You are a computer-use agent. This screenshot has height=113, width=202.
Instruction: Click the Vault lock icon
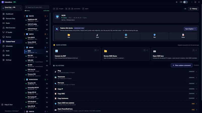pyautogui.click(x=4, y=51)
